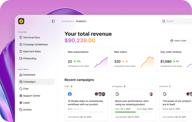Click the Chat bubble icon

pos(21,89)
